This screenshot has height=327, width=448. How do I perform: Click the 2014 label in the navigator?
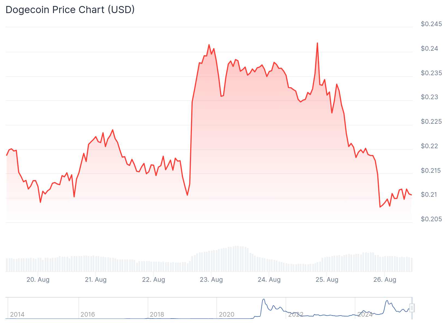click(17, 314)
